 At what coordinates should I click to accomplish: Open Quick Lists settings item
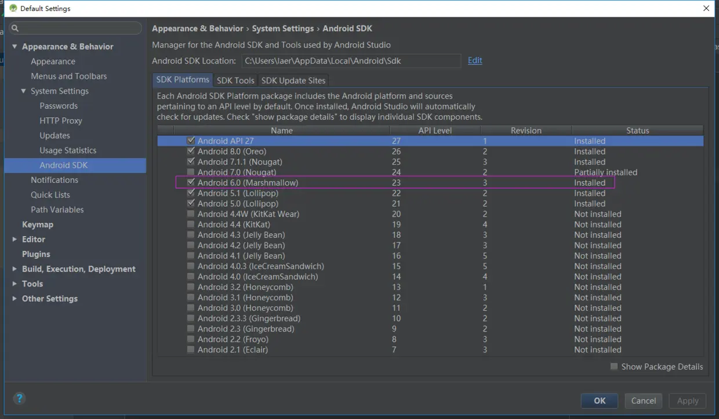click(x=50, y=194)
